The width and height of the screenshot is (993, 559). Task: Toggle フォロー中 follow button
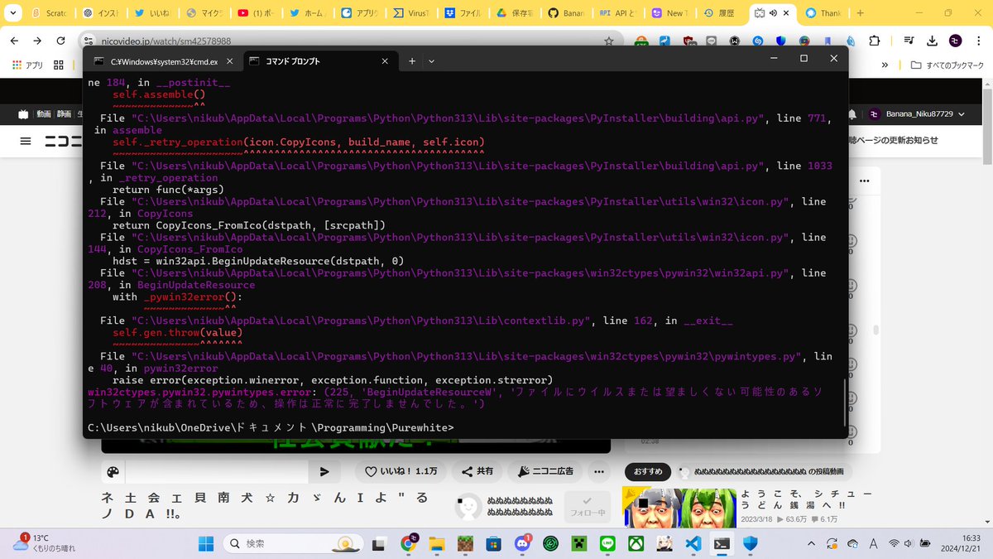588,506
